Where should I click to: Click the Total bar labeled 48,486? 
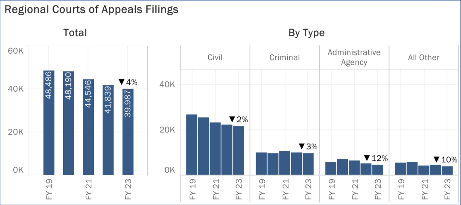coord(49,123)
